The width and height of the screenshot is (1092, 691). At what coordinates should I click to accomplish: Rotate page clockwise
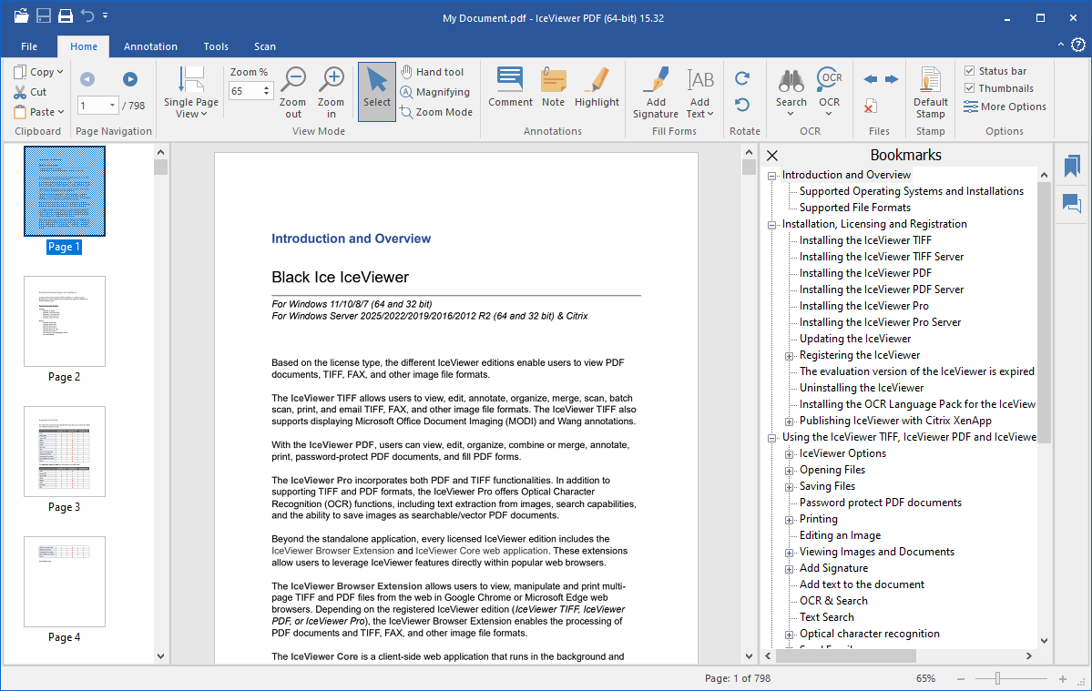(742, 78)
